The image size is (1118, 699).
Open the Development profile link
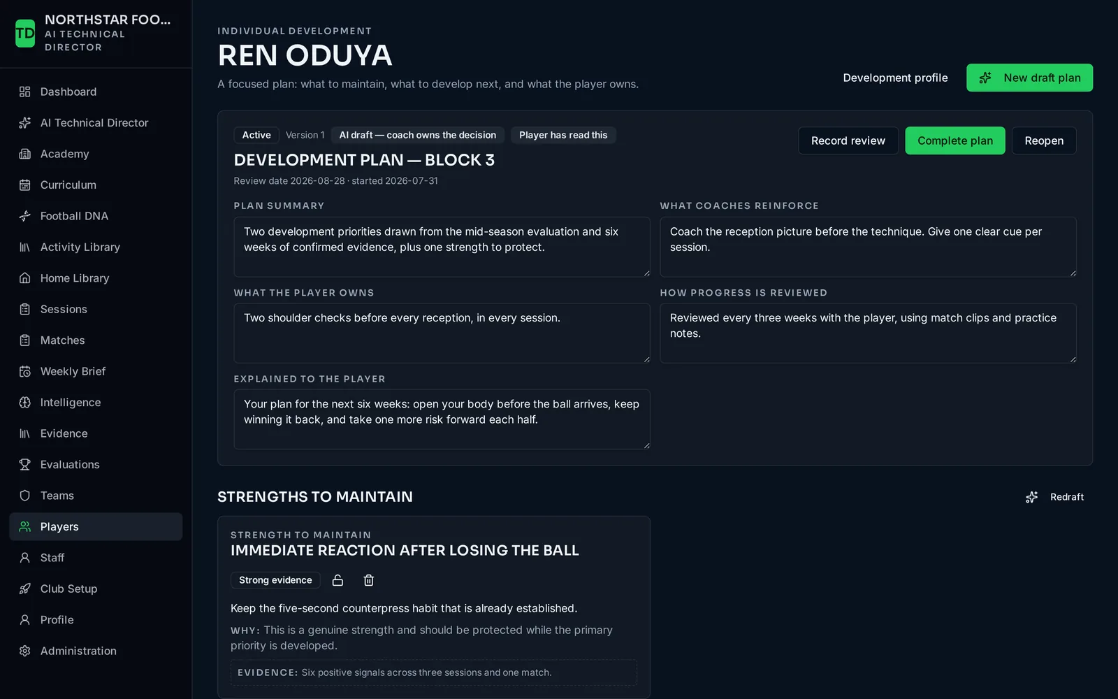point(895,78)
